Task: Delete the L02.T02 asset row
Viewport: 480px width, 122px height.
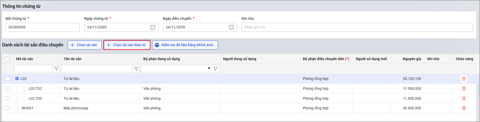Action: coord(464,89)
